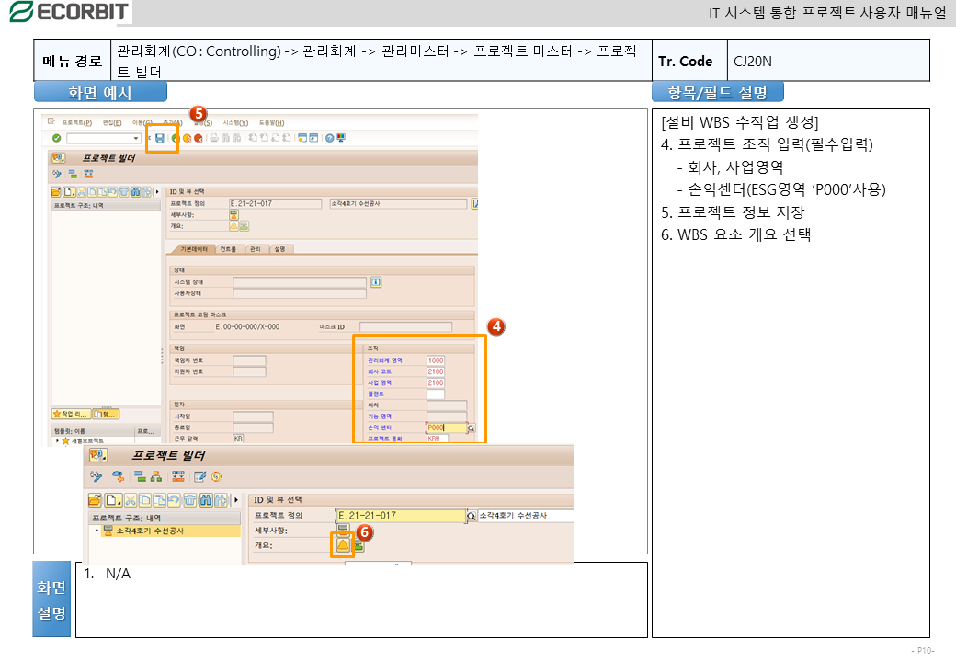This screenshot has height=662, width=956.
Task: Switch to the 컨트롤 tab
Action: coord(228,249)
